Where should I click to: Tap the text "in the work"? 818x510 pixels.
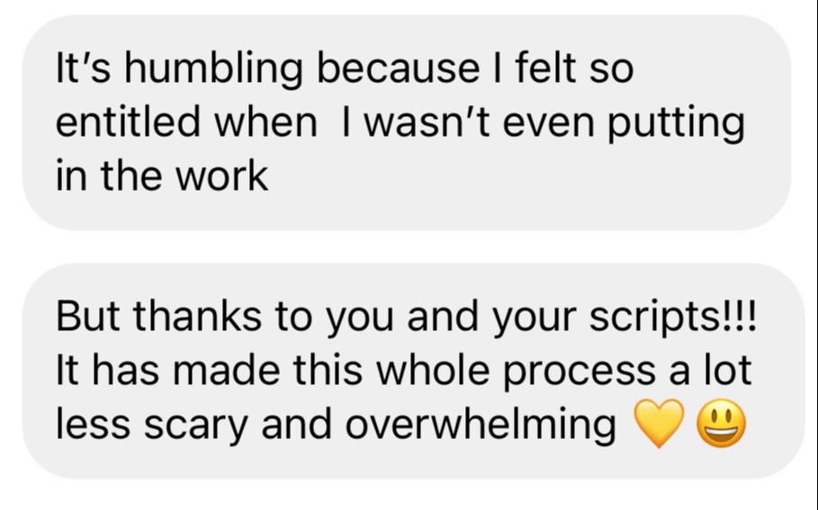pyautogui.click(x=162, y=175)
